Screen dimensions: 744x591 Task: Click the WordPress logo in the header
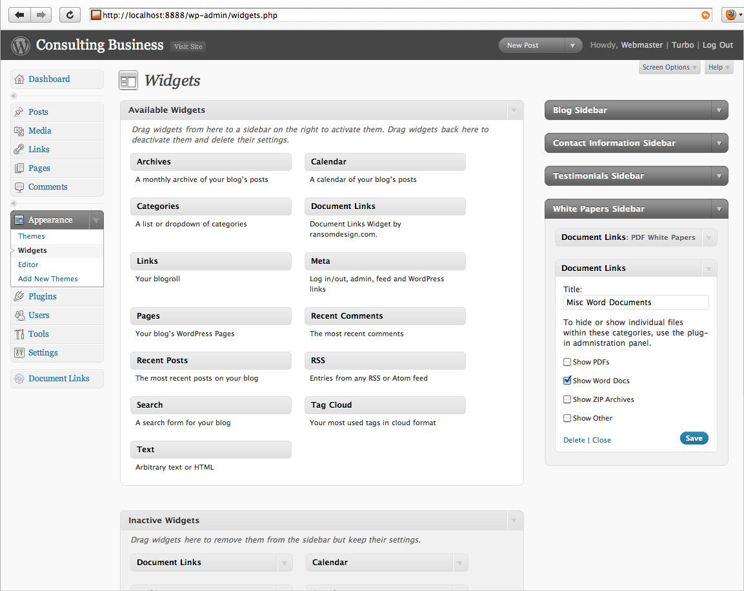pos(21,46)
